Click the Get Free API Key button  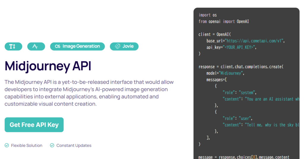pyautogui.click(x=34, y=125)
